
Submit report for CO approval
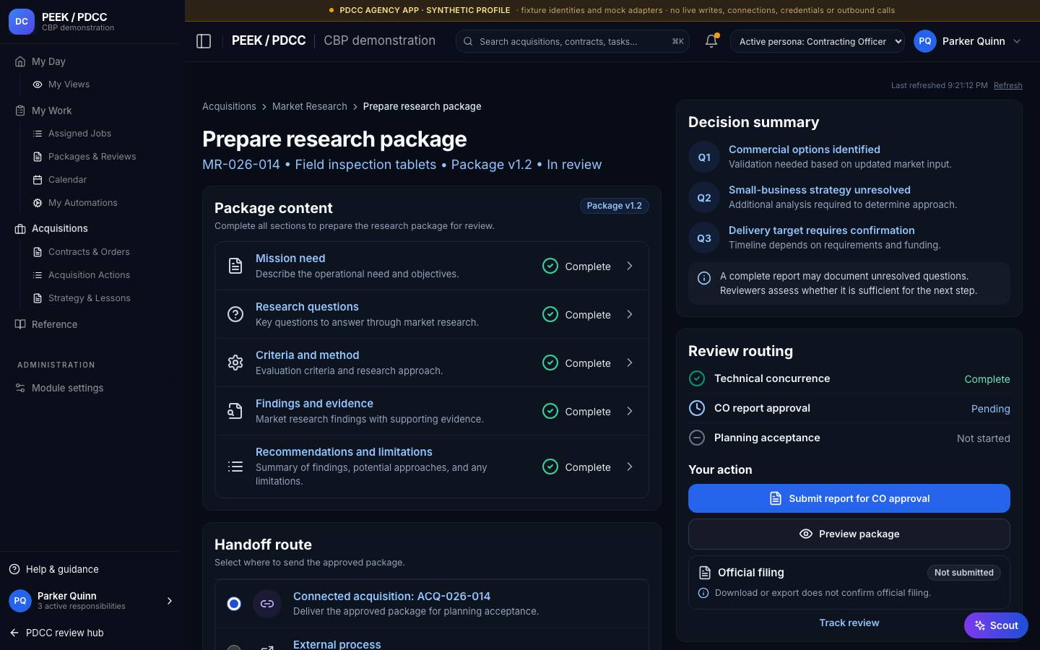(849, 498)
